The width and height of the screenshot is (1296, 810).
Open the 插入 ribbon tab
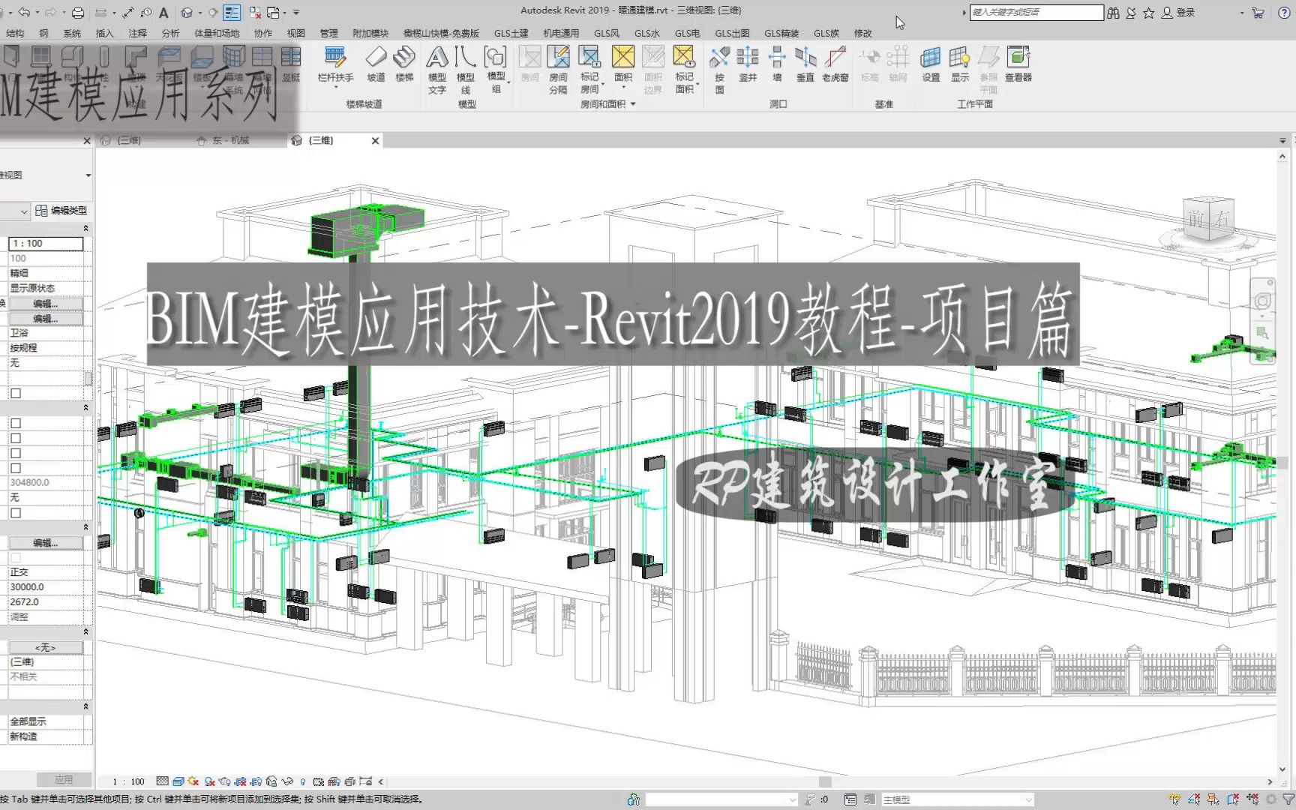[105, 33]
